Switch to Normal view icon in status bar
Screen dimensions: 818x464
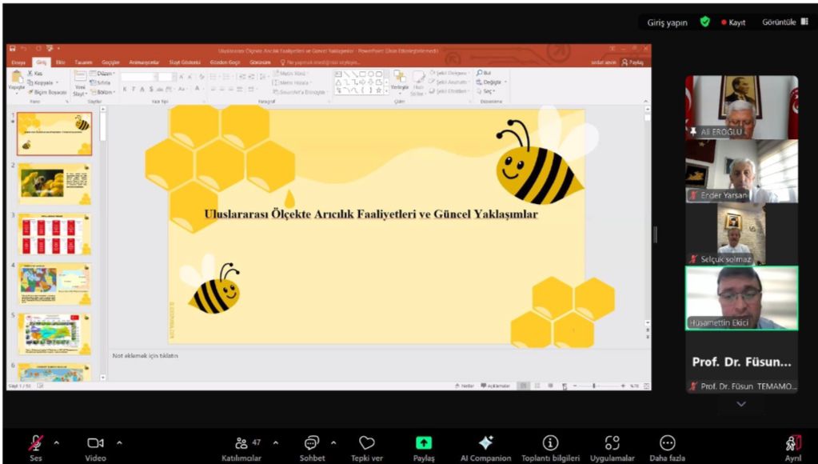pyautogui.click(x=523, y=386)
